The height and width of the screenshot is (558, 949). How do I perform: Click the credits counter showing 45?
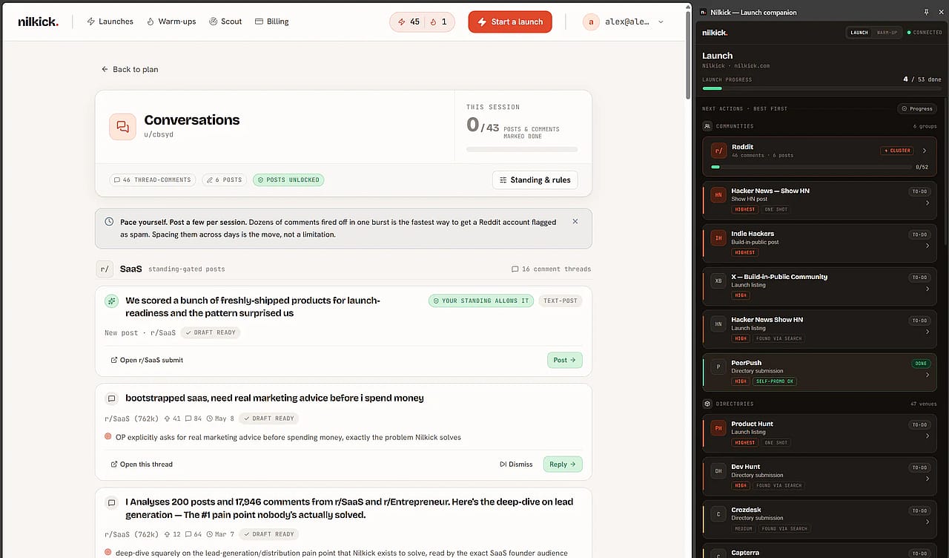coord(409,22)
